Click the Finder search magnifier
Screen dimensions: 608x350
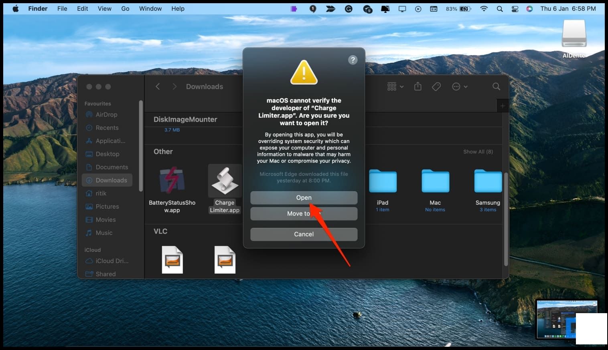click(x=496, y=86)
